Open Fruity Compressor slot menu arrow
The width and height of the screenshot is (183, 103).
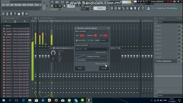(x=155, y=61)
